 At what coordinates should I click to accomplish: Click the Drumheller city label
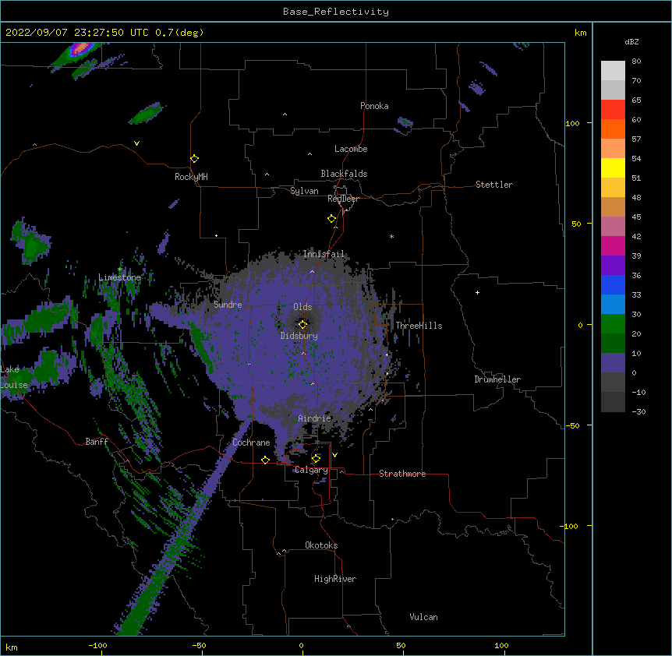pos(497,379)
